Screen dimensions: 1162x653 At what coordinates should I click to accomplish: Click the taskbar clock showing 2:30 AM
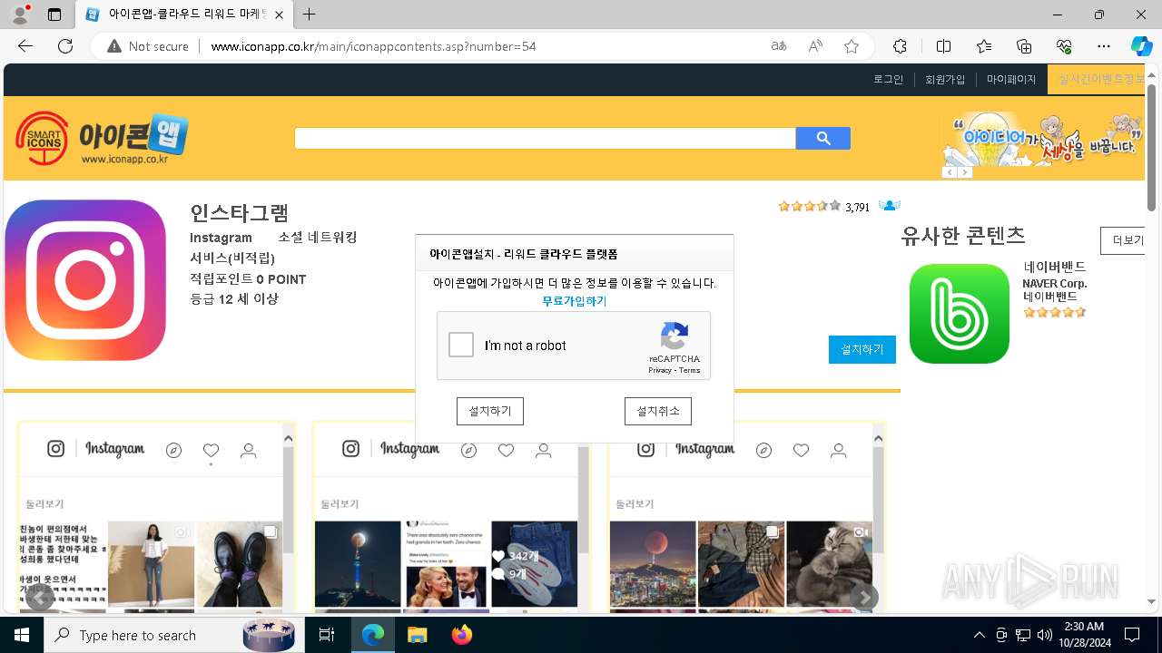point(1083,635)
